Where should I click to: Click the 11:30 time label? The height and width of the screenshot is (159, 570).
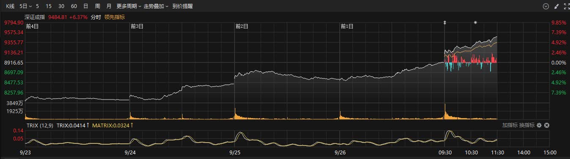pos(497,152)
